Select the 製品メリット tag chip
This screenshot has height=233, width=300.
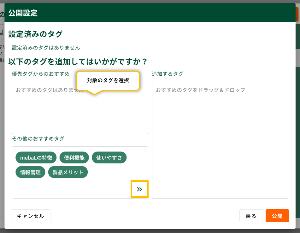coord(68,172)
